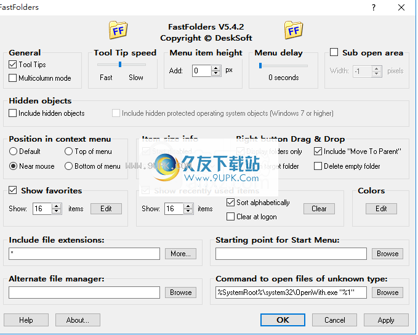Open the Edit favorites button
Image resolution: width=418 pixels, height=335 pixels.
[106, 209]
